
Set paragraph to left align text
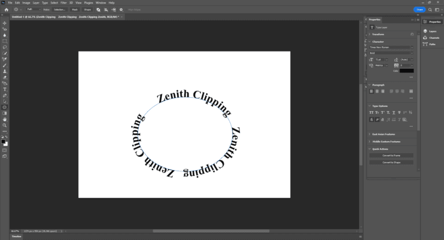pos(372,91)
